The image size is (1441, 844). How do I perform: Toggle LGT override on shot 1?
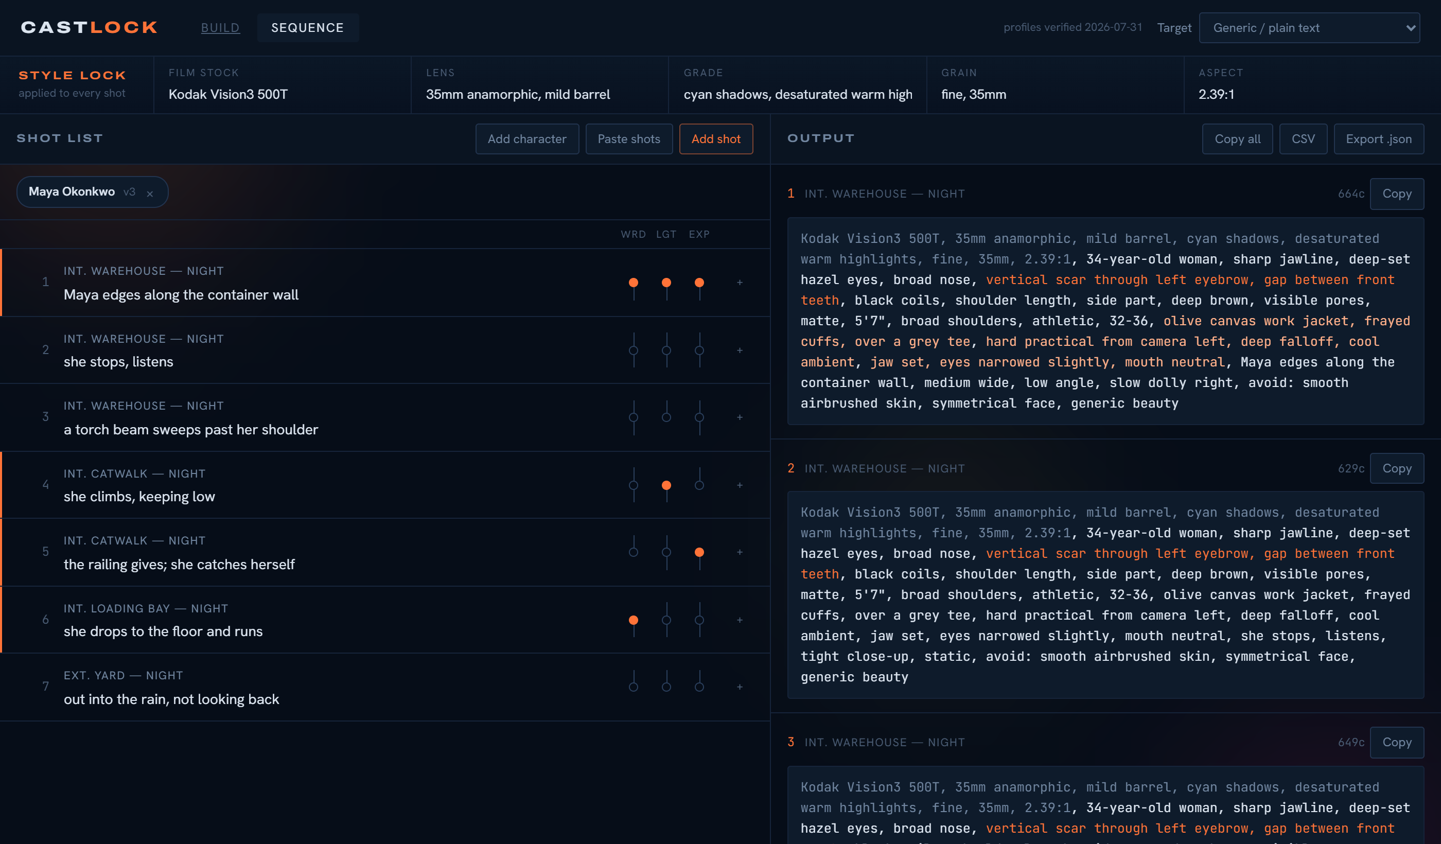(666, 283)
